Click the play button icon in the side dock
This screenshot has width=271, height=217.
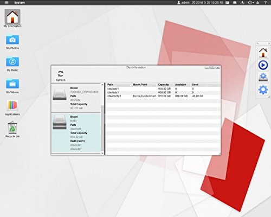(x=263, y=65)
